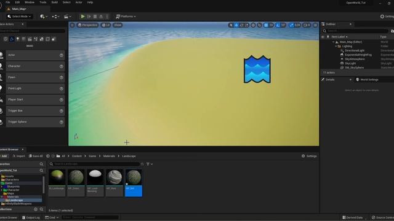Select the All Classes category icon

click(x=54, y=39)
